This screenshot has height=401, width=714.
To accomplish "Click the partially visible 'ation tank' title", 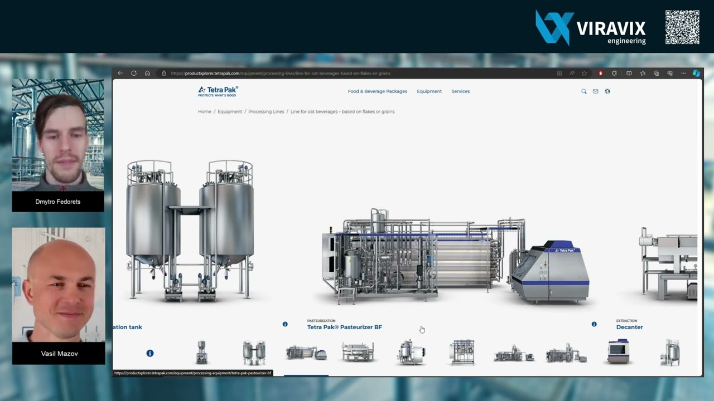I will [x=128, y=327].
